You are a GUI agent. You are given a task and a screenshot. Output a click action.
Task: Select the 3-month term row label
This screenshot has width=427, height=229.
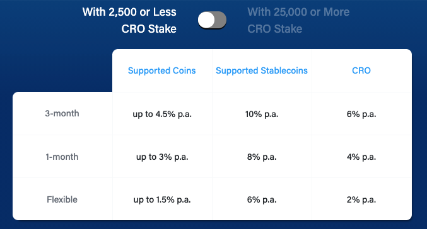point(62,113)
